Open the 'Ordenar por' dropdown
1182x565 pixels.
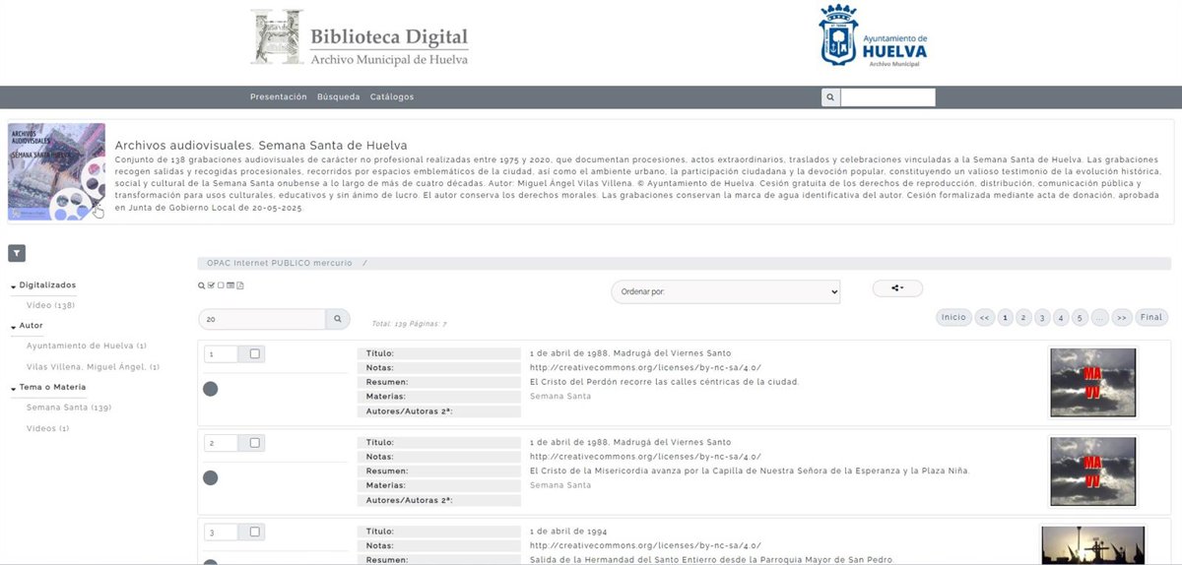725,291
